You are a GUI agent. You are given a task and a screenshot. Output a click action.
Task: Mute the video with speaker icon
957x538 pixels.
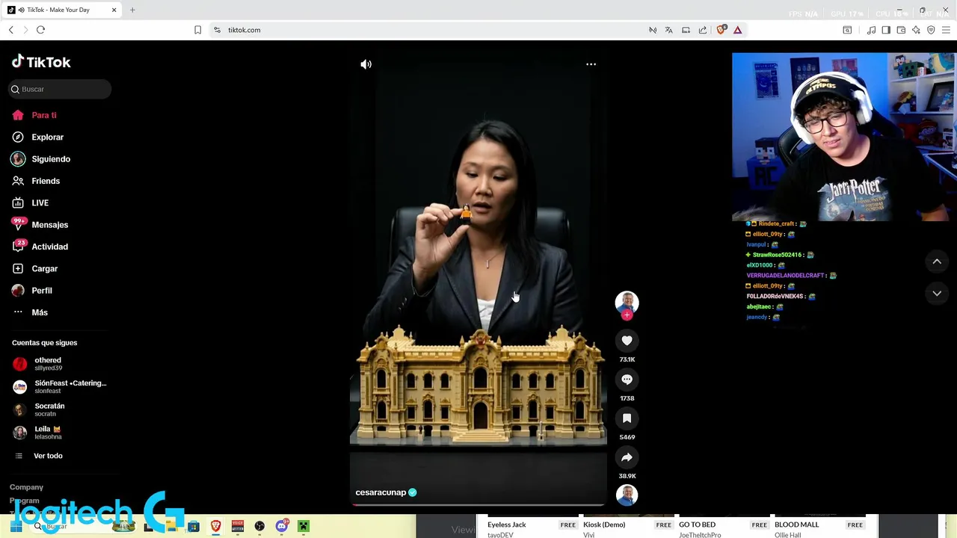[x=366, y=64]
